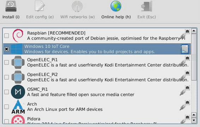Screen dimensions: 200x127
Task: Open Online help globe icon
Action: (x=116, y=6)
